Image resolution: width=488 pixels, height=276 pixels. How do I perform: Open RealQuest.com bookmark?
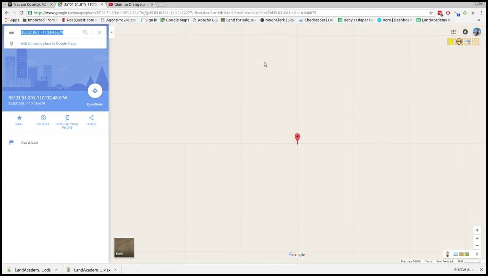point(79,20)
